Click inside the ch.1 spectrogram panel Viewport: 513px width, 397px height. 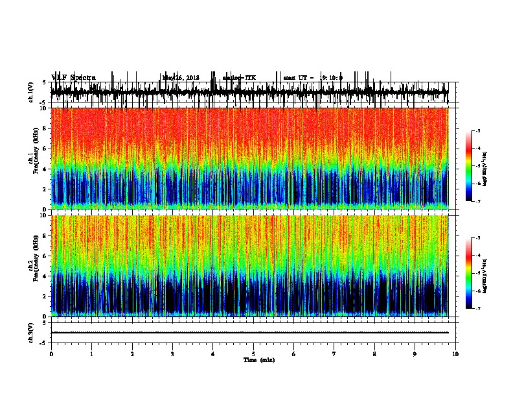coord(249,158)
